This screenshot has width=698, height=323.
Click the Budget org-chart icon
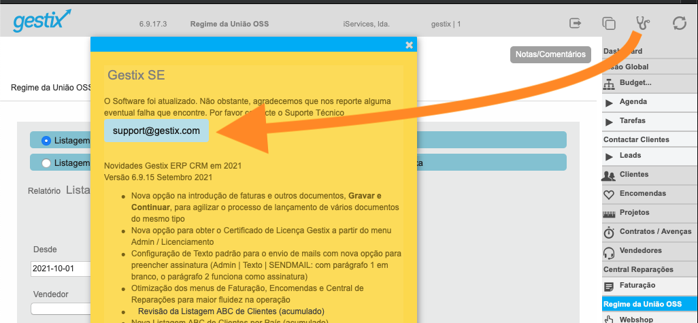[x=608, y=84]
